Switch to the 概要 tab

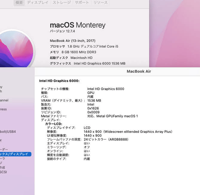click(19, 2)
